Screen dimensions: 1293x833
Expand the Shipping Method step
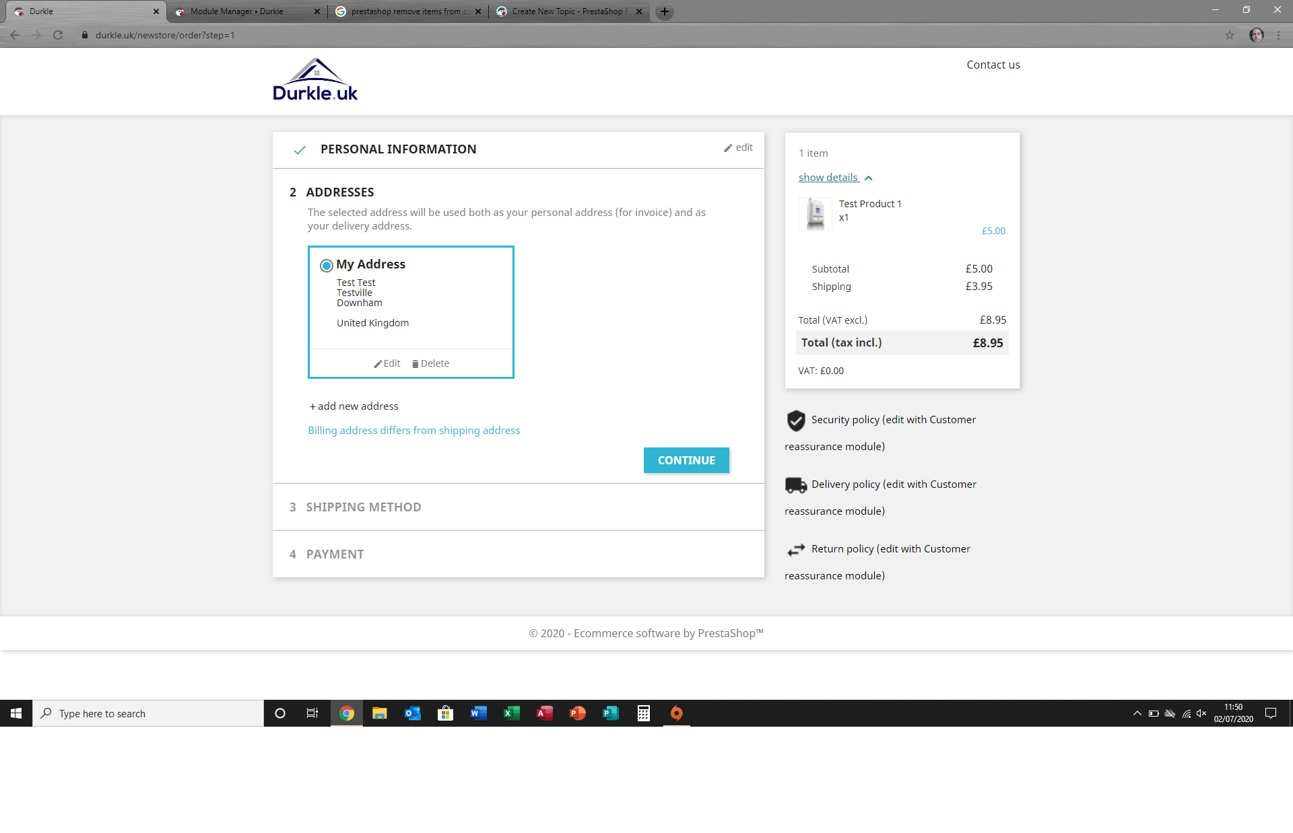click(364, 507)
